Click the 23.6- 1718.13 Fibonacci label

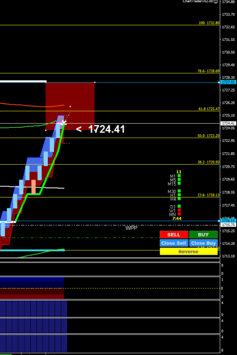209,195
